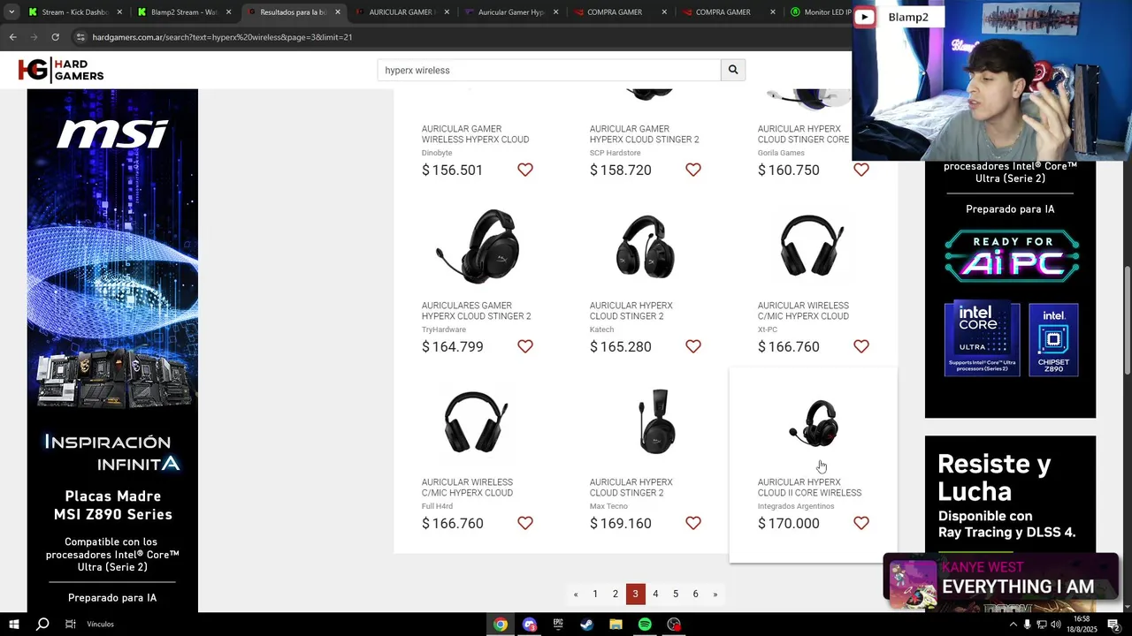The height and width of the screenshot is (636, 1132).
Task: Open Auricular Gamer HyperX Cloud Stinger 2 title
Action: tap(644, 134)
